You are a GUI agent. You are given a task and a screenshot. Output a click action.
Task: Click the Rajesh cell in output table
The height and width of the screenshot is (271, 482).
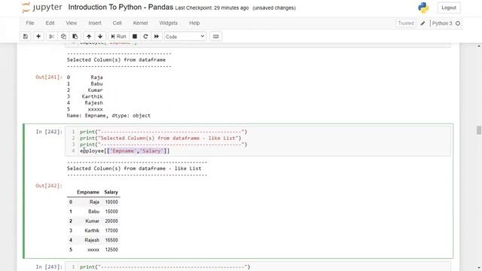(92, 240)
